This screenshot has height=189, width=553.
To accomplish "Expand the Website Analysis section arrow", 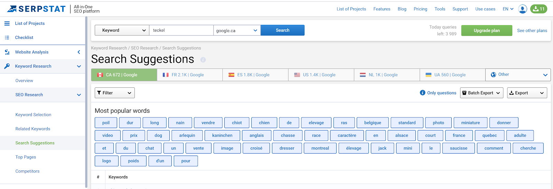I will (79, 52).
